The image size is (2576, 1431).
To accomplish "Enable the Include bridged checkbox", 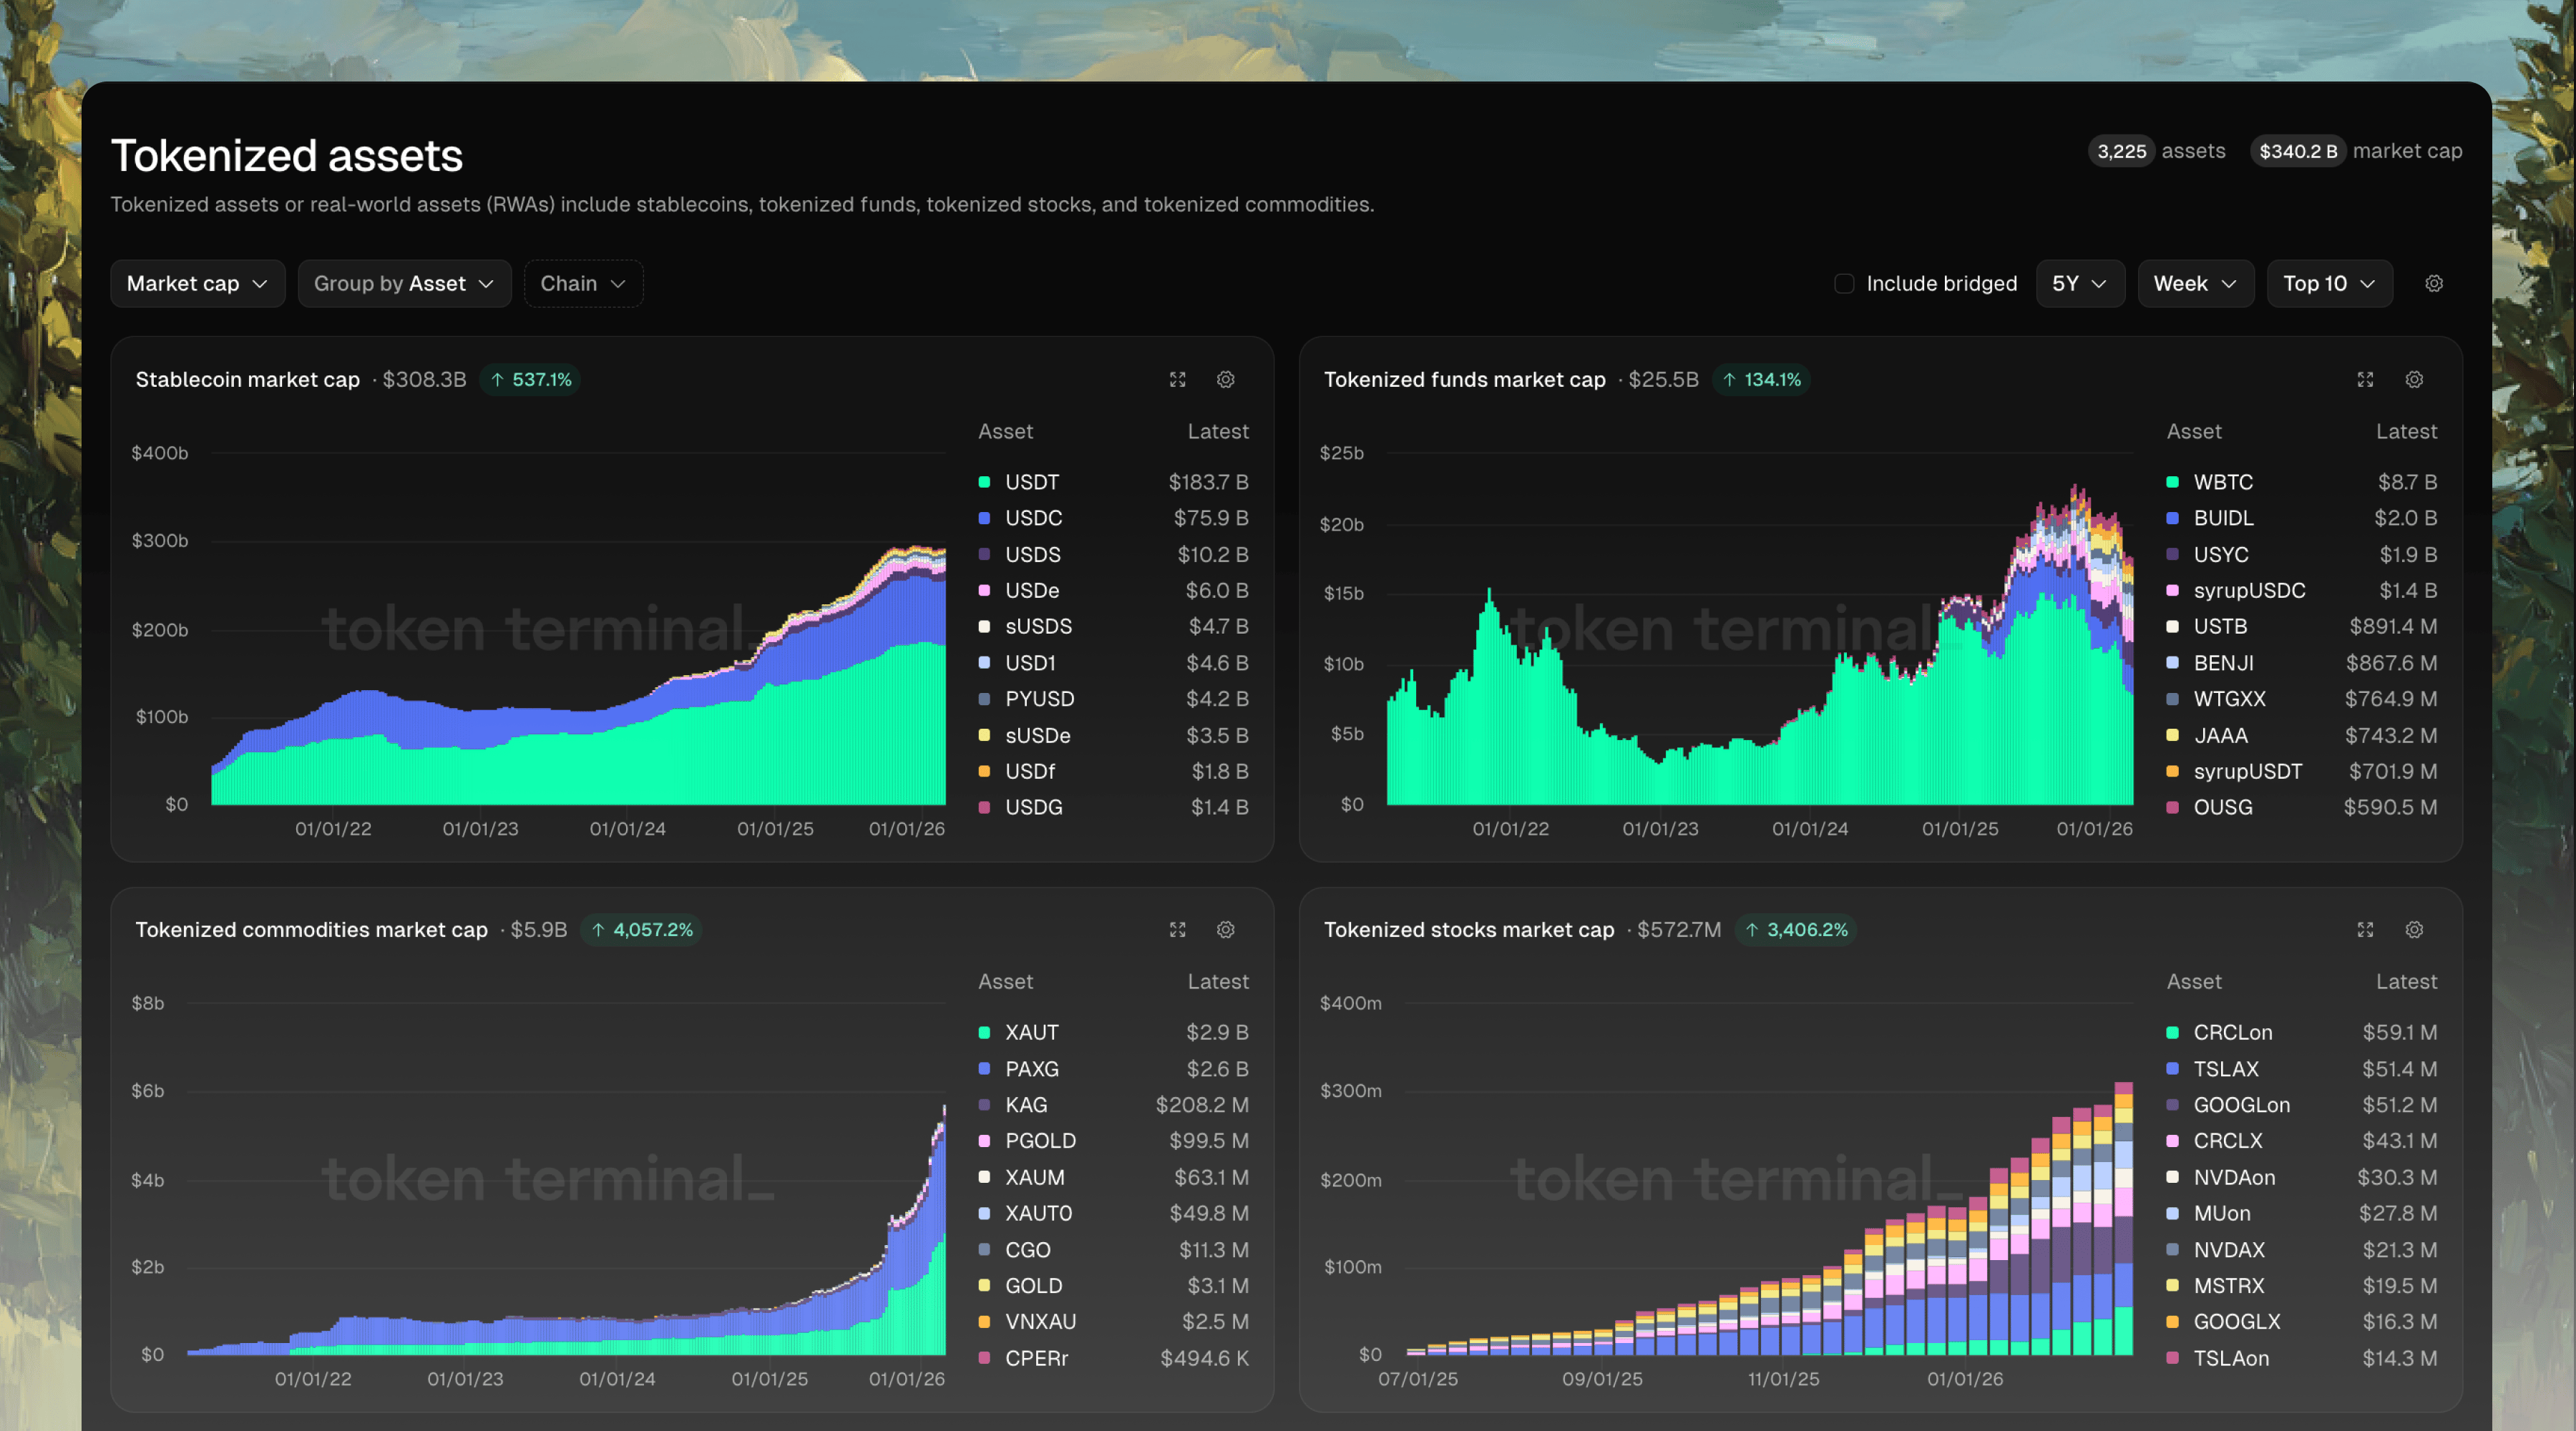I will [x=1844, y=284].
